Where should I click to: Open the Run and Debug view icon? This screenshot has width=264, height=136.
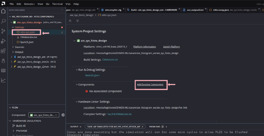click(3, 41)
